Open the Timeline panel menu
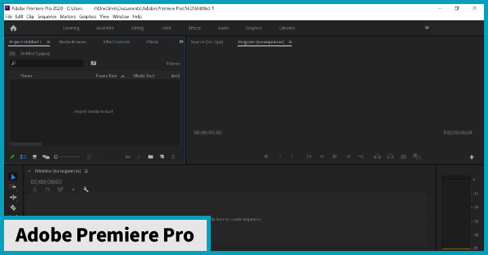Screen dimensions: 488x255 click(86, 171)
